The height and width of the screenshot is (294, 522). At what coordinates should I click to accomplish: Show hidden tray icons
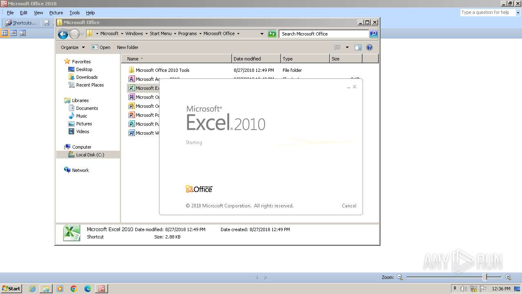pos(455,289)
